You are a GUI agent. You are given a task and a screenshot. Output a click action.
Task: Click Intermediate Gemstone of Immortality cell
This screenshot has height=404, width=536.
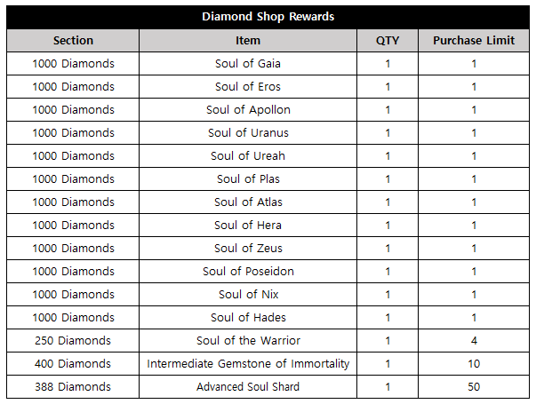[x=248, y=364]
